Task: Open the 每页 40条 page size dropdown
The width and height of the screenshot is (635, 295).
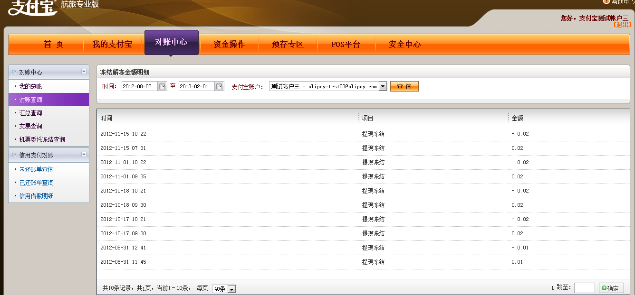Action: pos(231,289)
